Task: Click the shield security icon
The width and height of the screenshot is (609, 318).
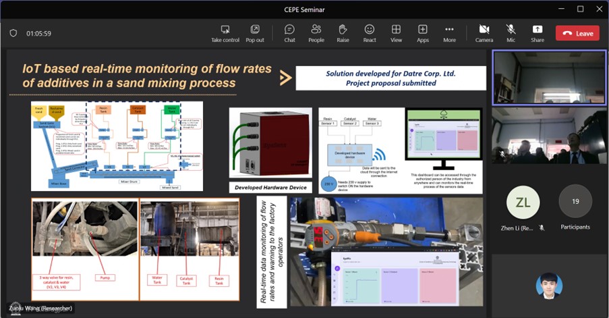Action: (x=13, y=33)
